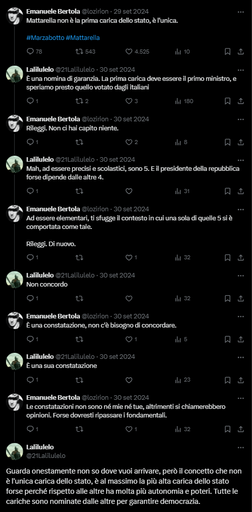The width and height of the screenshot is (252, 512).
Task: View analytics on 'Ad essere elementari' tweet
Action: [x=182, y=257]
